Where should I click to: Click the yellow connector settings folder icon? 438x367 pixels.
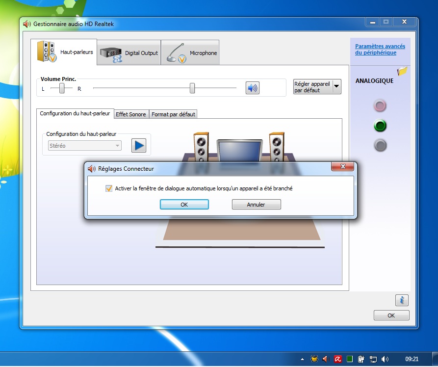click(x=402, y=71)
